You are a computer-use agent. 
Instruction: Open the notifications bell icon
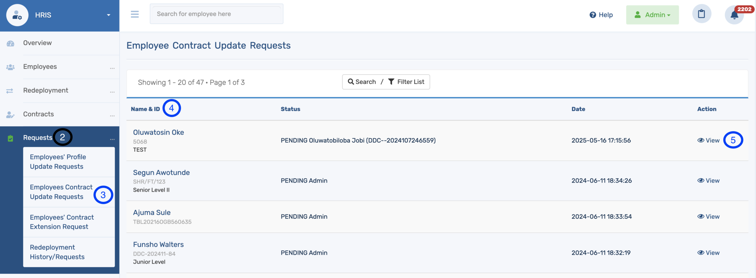[x=734, y=15]
